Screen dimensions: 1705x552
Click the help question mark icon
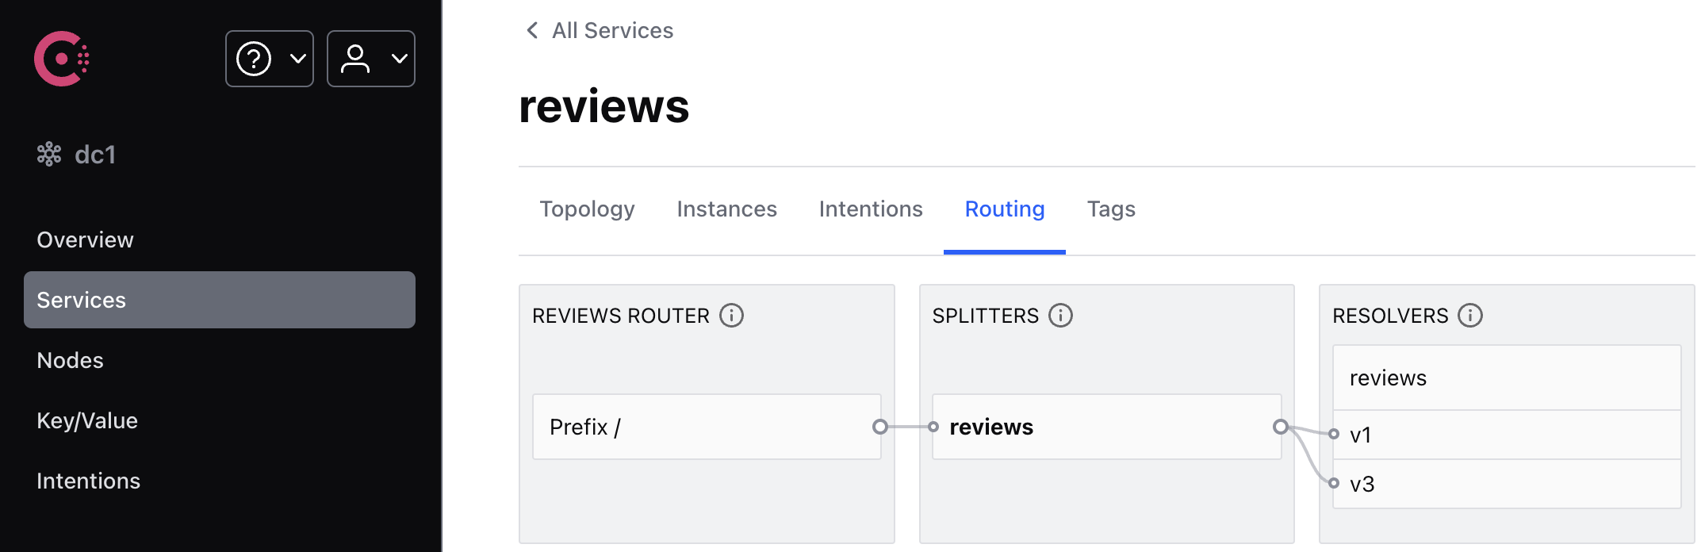point(255,58)
